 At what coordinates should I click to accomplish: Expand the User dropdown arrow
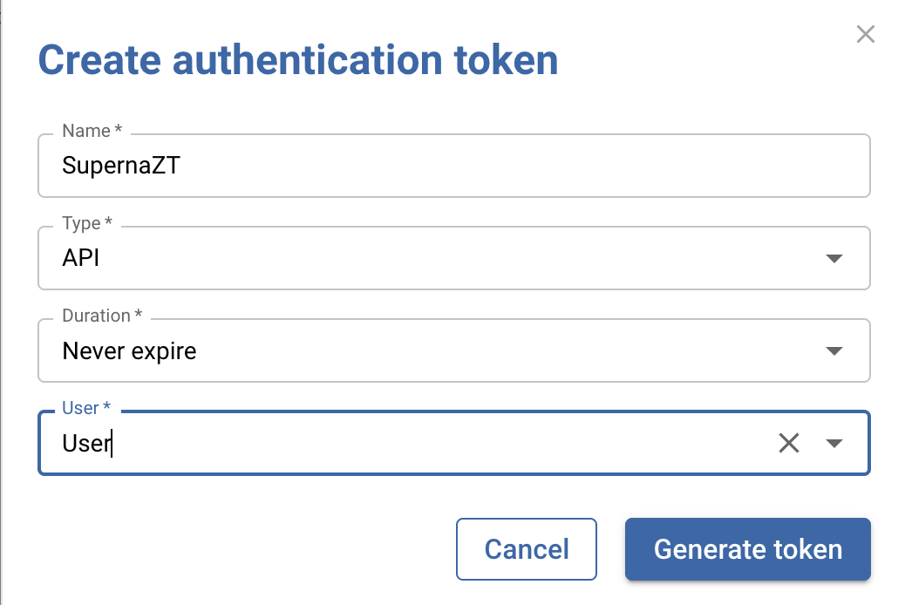[834, 443]
